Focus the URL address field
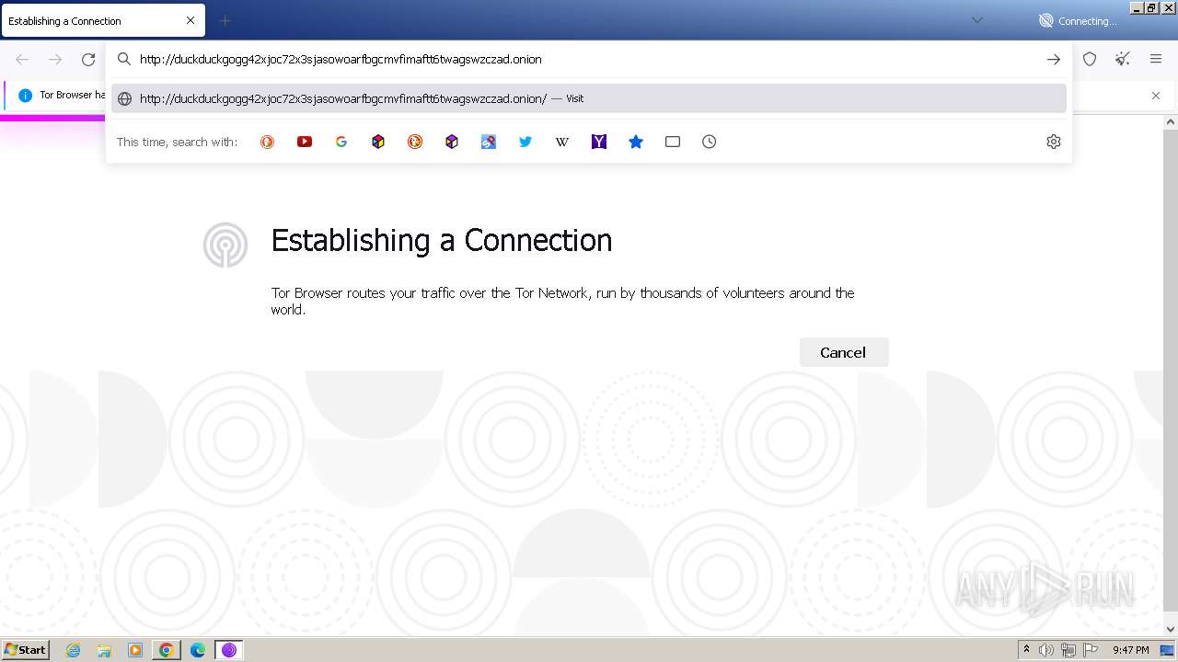This screenshot has height=662, width=1178. [x=589, y=59]
